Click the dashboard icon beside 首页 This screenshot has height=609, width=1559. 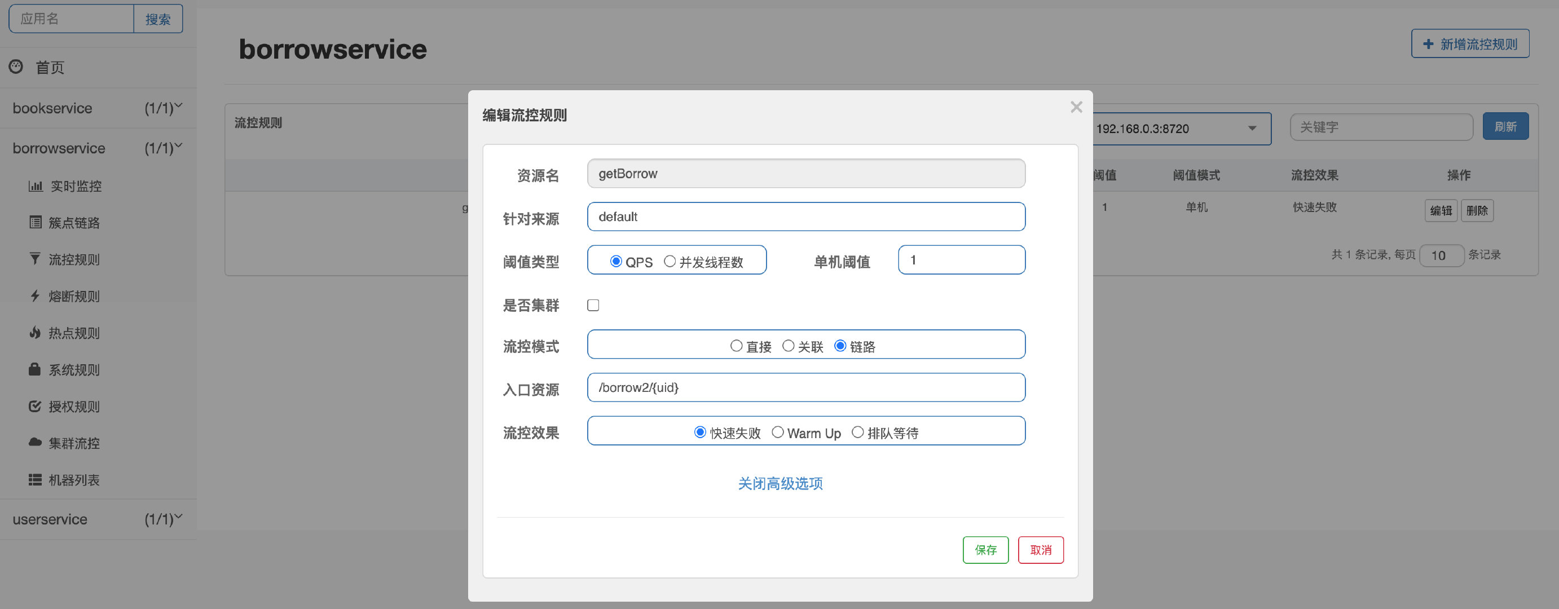pos(16,67)
